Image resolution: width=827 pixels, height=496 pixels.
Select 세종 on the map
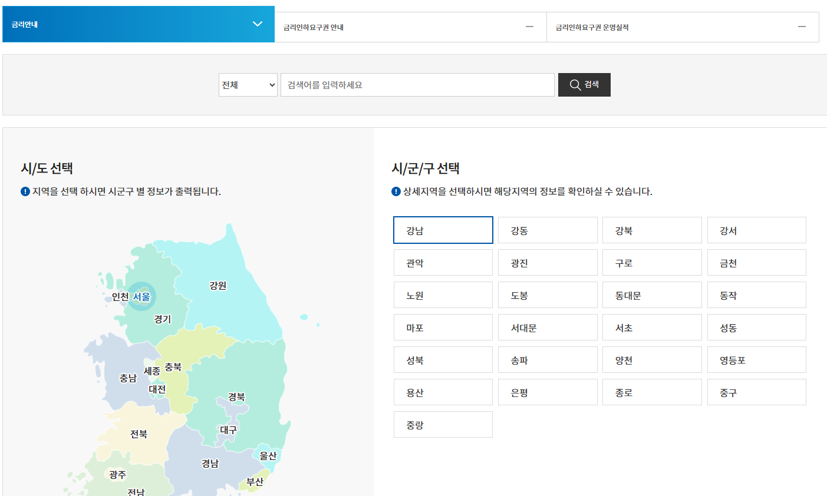[152, 371]
